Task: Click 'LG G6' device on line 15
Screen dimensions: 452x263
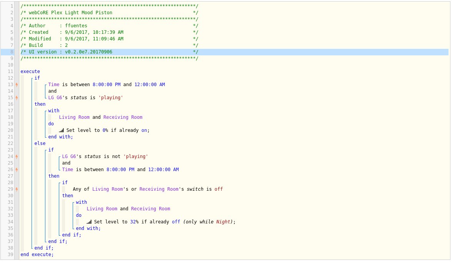Action: pyautogui.click(x=55, y=98)
